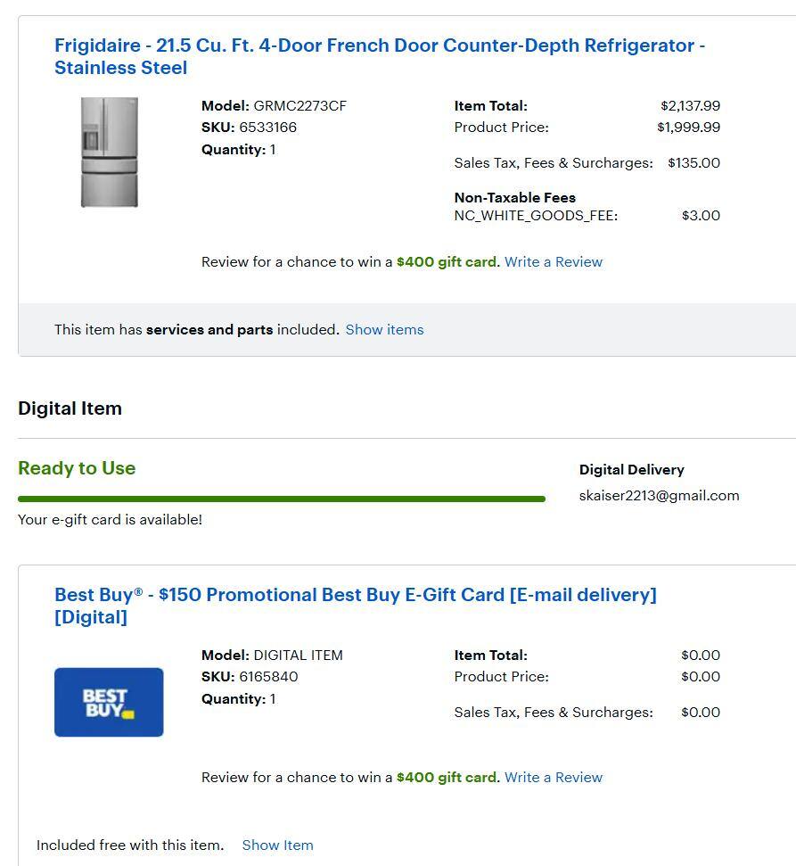Click Write a Review for the refrigerator
796x866 pixels.
pyautogui.click(x=553, y=261)
